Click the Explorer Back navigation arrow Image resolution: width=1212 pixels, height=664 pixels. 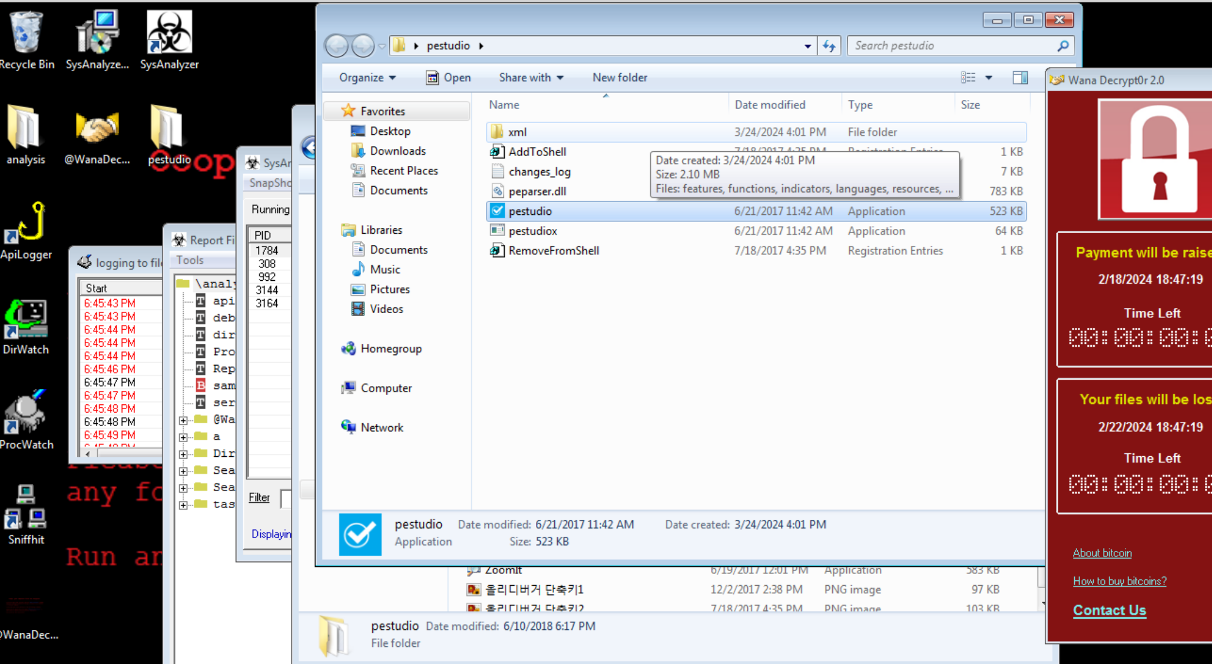[337, 46]
